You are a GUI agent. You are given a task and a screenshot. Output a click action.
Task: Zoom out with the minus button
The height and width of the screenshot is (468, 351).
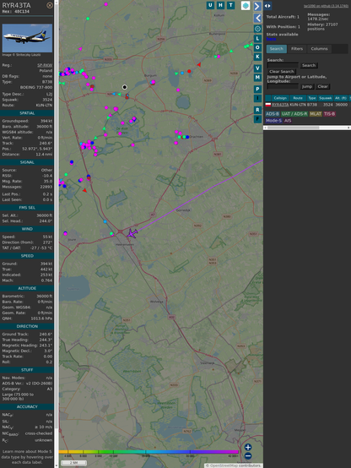(248, 456)
